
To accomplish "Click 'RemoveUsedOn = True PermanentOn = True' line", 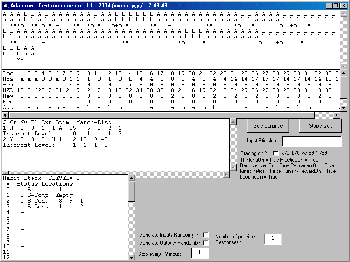I will 287,165.
